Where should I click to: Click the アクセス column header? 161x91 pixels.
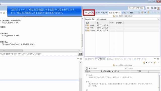(x=119, y=23)
